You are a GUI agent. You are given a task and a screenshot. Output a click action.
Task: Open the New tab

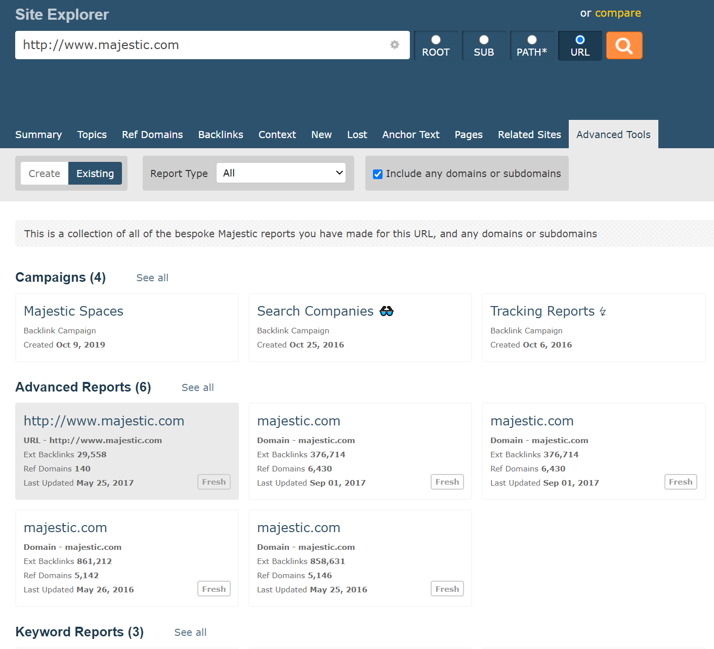[x=321, y=135]
